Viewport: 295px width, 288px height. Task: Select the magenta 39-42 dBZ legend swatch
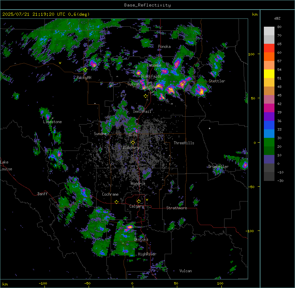tap(269, 108)
